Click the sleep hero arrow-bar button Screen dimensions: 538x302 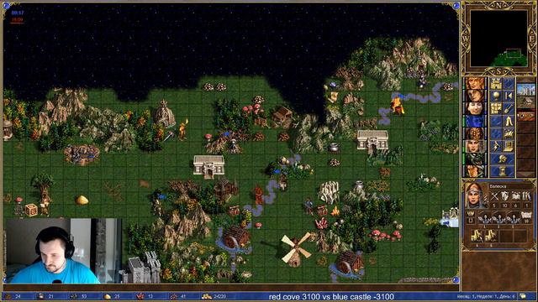pyautogui.click(x=509, y=96)
